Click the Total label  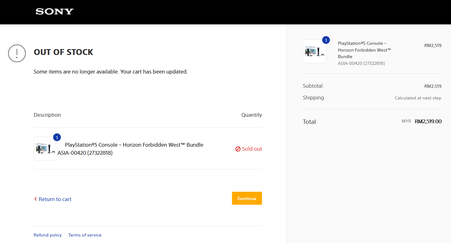(x=309, y=122)
